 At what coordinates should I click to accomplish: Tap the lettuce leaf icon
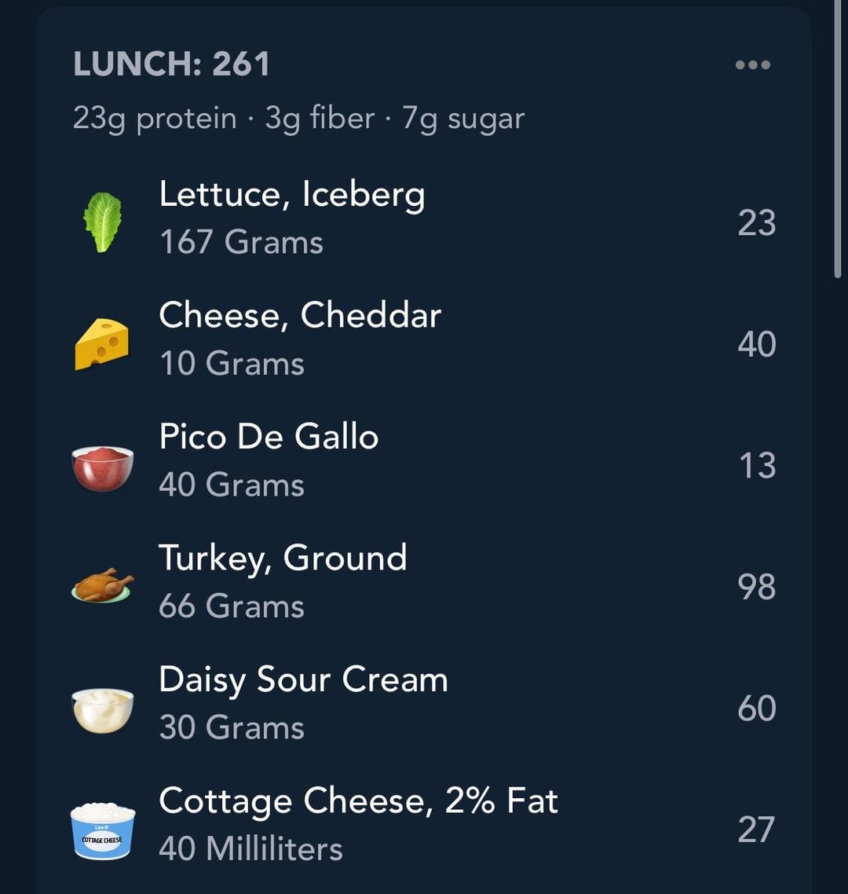(x=103, y=222)
